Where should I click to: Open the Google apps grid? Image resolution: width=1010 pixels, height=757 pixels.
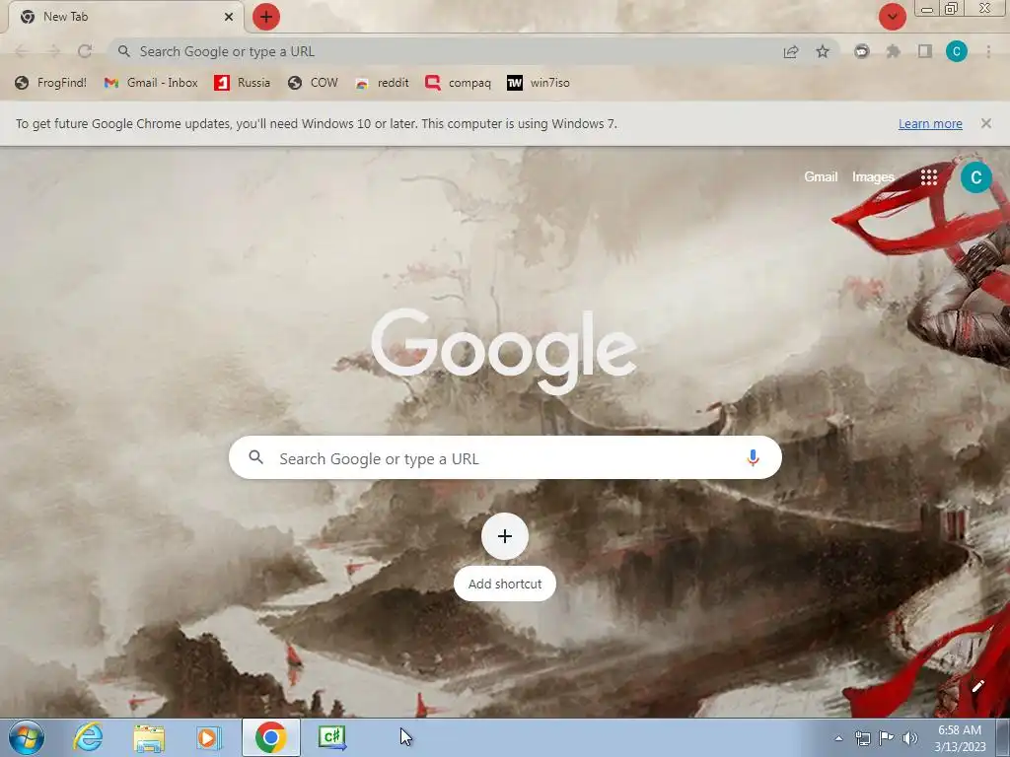coord(929,177)
